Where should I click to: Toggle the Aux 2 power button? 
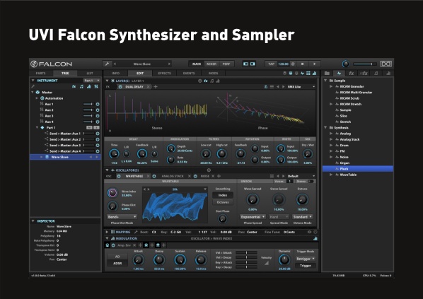[98, 110]
